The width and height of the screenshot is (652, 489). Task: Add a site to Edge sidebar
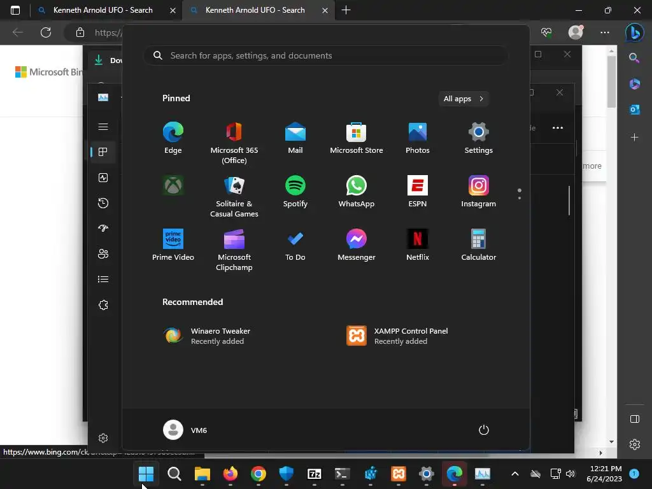coord(635,138)
